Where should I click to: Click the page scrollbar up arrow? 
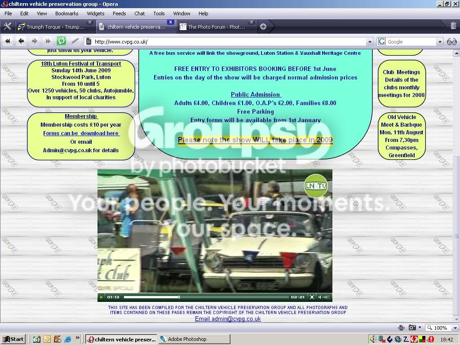click(456, 53)
